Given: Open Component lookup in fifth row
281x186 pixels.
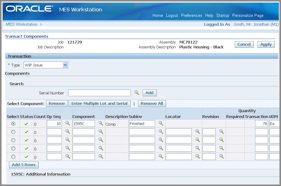Looking at the screenshot, I should 101,156.
